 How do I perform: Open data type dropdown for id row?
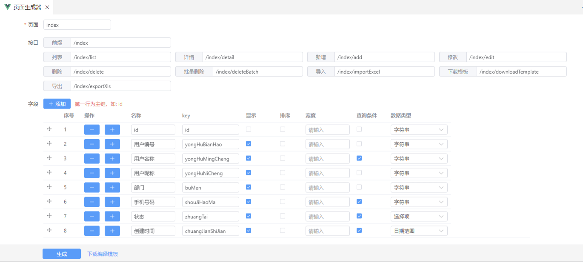tap(419, 130)
